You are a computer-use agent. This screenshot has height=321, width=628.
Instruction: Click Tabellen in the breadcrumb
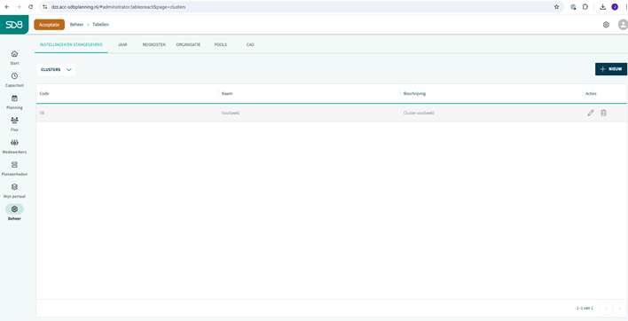[x=100, y=25]
